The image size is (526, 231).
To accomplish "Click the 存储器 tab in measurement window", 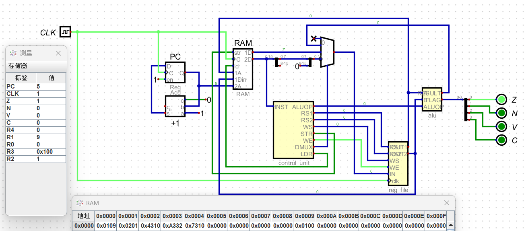I will coord(18,66).
